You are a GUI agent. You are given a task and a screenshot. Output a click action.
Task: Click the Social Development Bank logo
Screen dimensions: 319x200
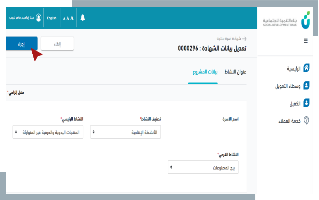click(286, 20)
